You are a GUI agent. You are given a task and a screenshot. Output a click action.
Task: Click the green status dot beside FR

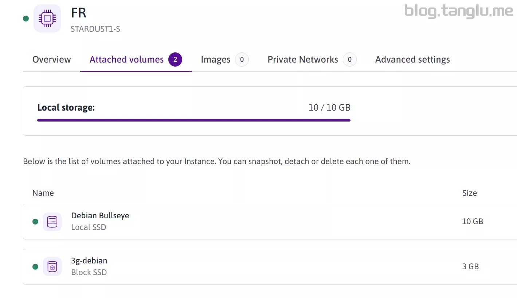(x=26, y=19)
